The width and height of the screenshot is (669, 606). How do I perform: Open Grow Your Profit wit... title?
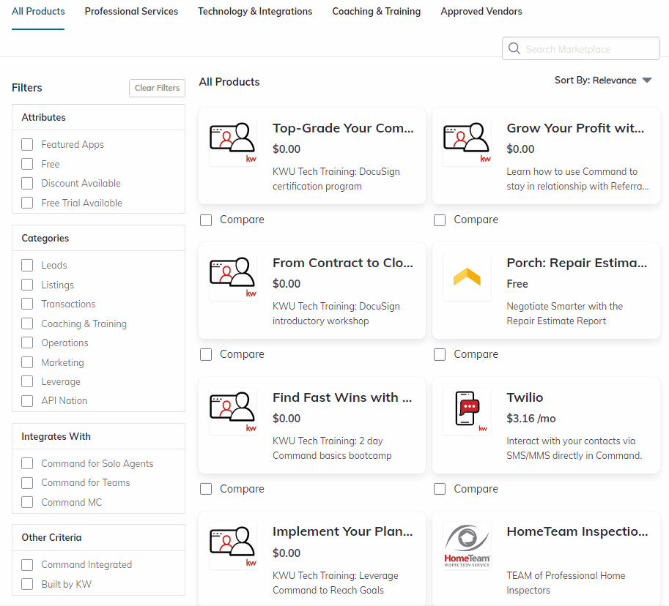575,128
